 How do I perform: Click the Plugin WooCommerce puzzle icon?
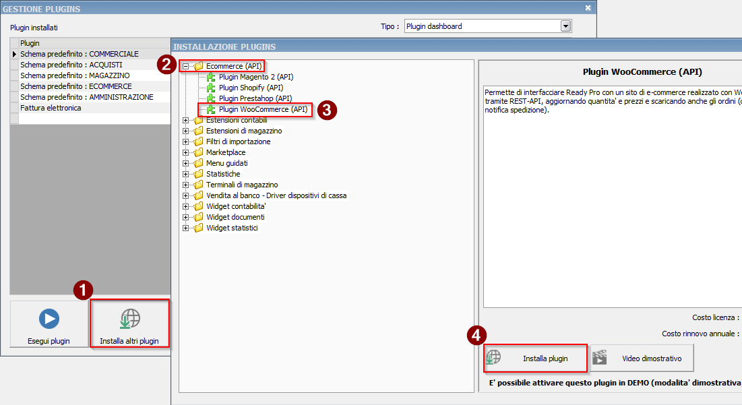pyautogui.click(x=211, y=110)
